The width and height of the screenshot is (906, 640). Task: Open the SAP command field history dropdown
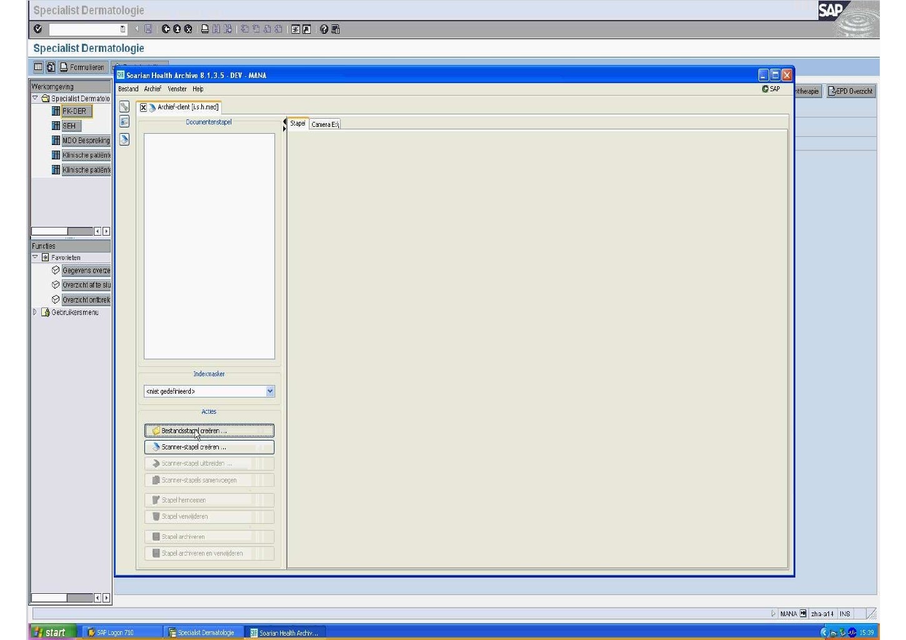123,29
